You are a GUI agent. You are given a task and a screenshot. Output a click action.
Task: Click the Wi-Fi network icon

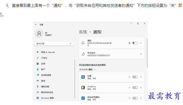(x=38, y=52)
